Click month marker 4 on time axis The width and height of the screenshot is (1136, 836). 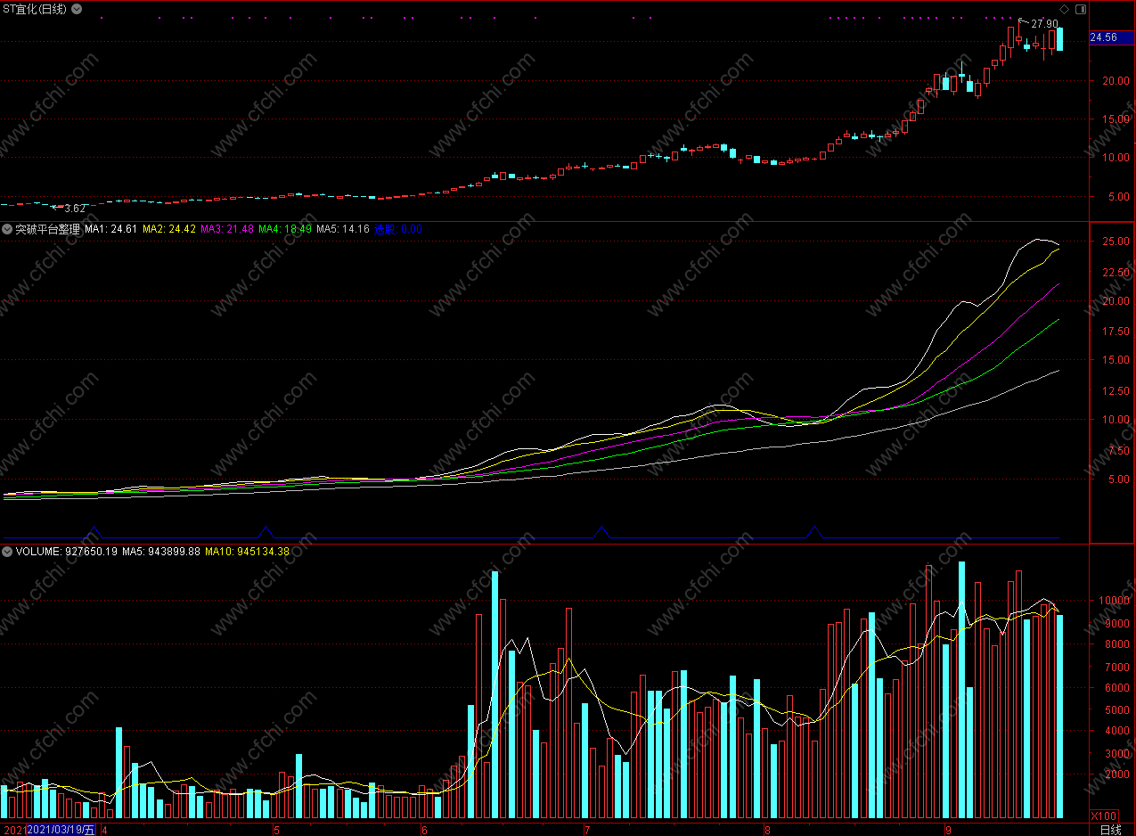105,830
